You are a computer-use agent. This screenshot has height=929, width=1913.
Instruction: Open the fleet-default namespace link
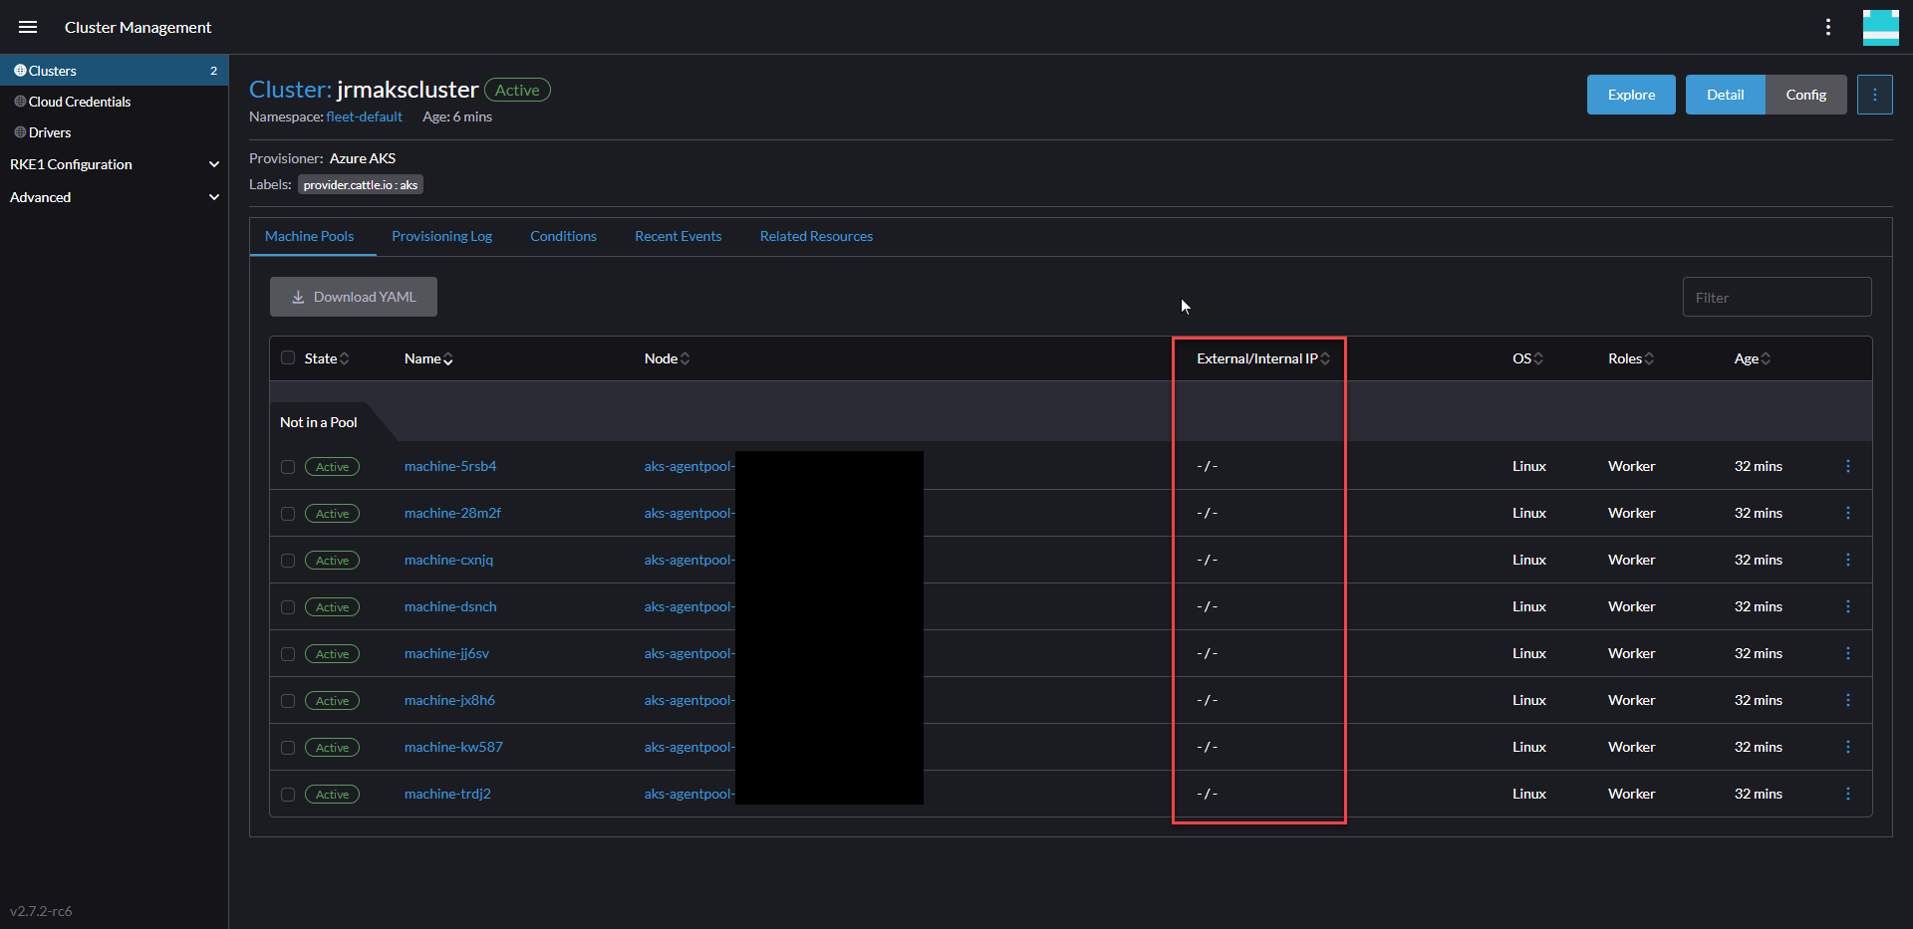tap(364, 116)
